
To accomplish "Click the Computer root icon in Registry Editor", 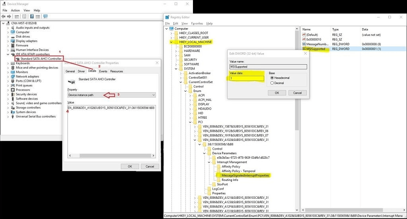I will tap(171, 29).
